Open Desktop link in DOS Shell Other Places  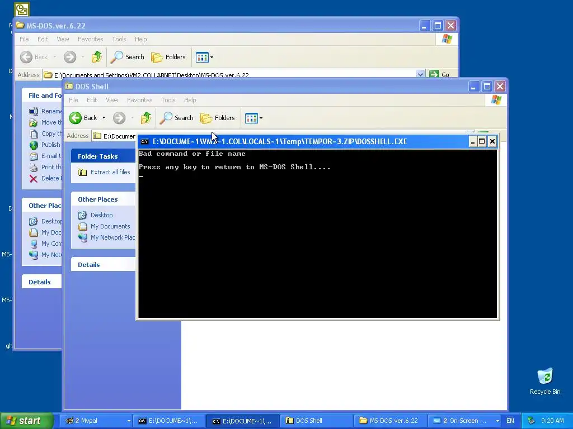point(102,215)
